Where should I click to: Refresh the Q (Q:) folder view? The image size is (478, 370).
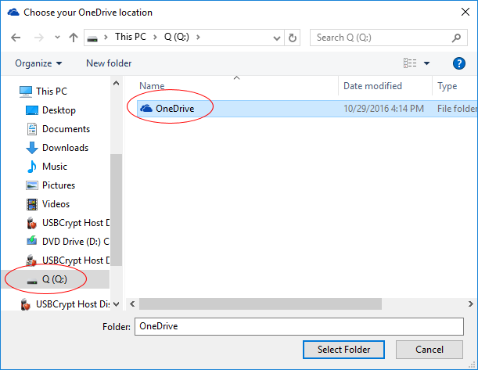click(293, 38)
